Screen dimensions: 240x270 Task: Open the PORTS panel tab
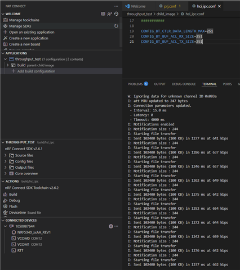tap(227, 84)
